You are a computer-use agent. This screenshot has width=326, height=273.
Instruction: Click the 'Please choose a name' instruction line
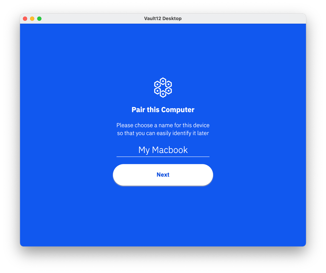[163, 125]
